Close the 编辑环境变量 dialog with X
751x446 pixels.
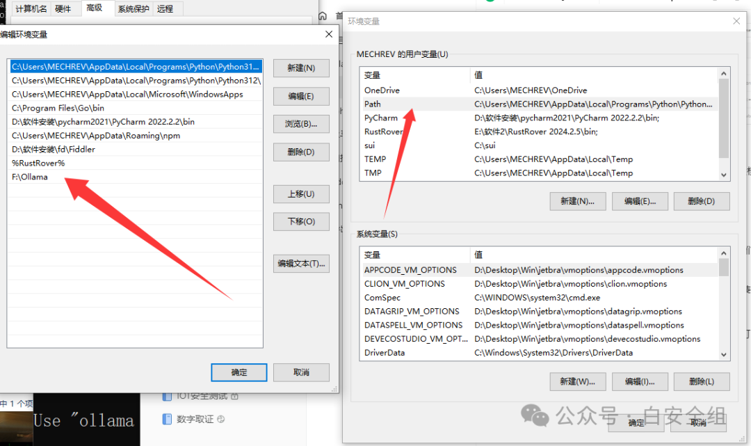click(x=329, y=34)
